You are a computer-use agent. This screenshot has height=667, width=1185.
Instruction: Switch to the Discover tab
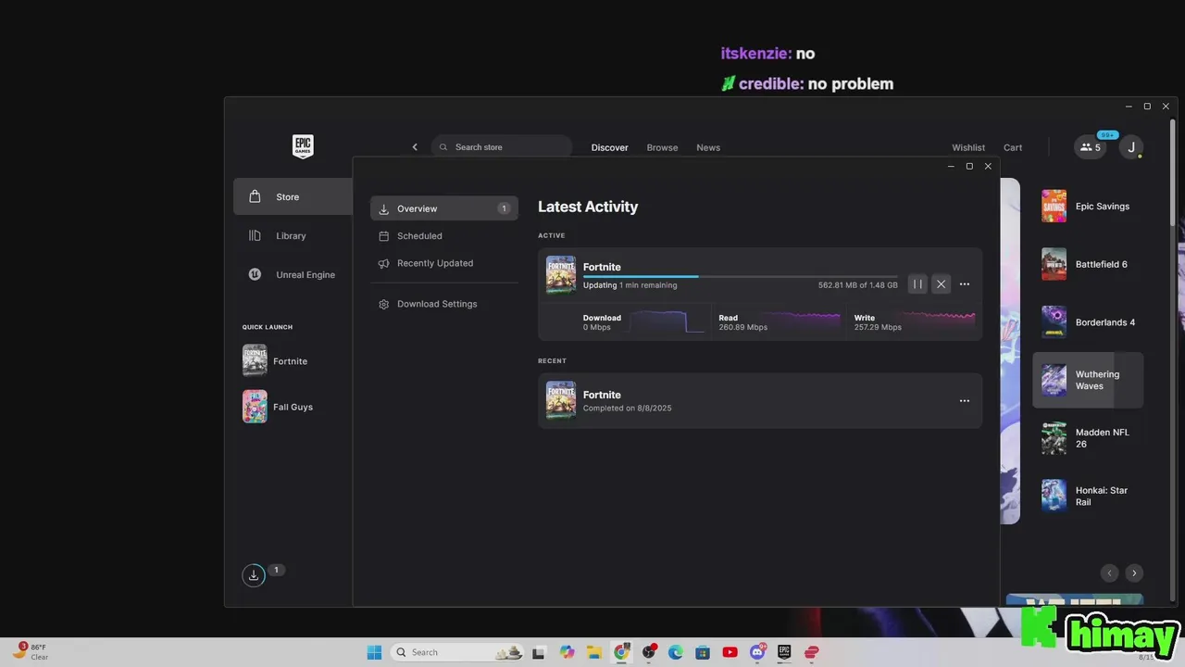pyautogui.click(x=610, y=147)
